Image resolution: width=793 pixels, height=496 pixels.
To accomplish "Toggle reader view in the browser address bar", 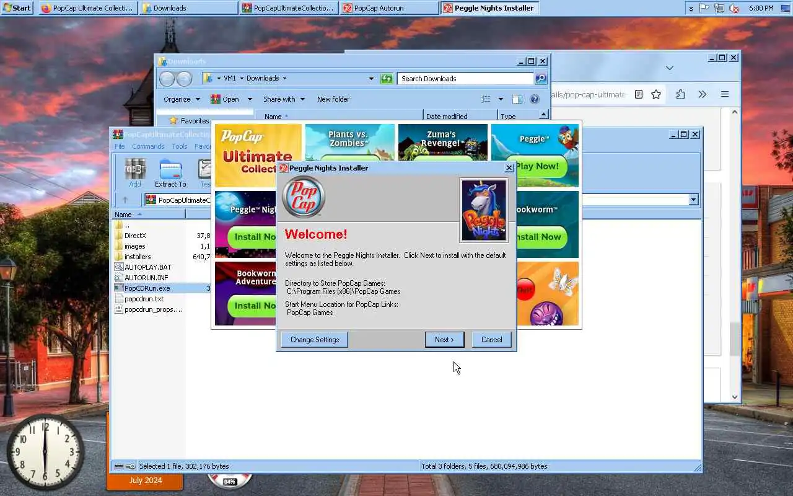I will click(x=639, y=94).
